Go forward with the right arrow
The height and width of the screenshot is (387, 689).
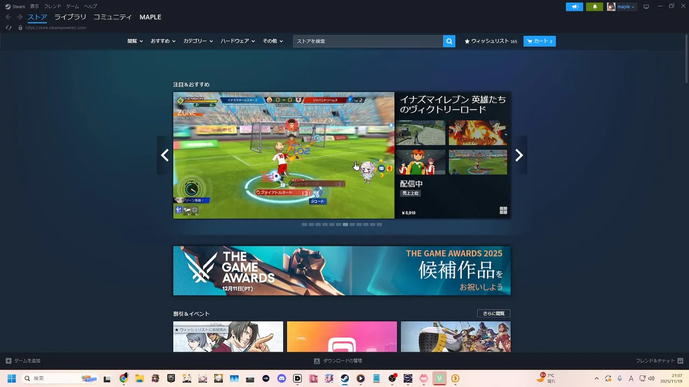[19, 17]
